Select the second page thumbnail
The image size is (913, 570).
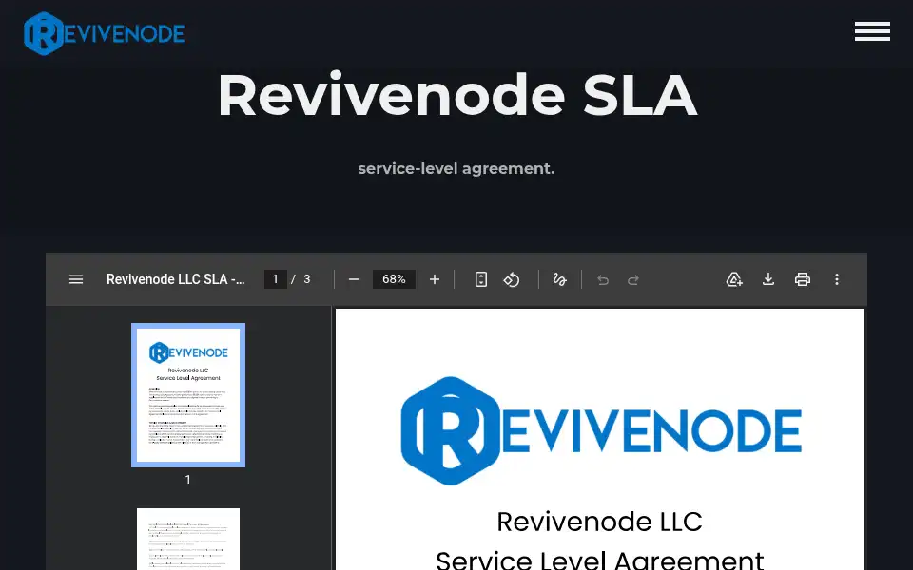pyautogui.click(x=188, y=540)
